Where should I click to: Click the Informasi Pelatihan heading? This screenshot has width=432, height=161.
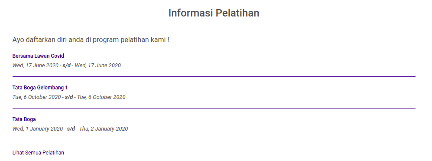[x=214, y=13]
